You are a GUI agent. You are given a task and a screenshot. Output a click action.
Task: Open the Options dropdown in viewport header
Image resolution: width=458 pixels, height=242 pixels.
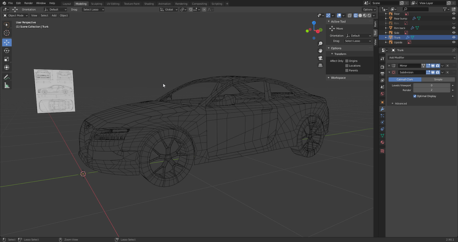click(369, 10)
